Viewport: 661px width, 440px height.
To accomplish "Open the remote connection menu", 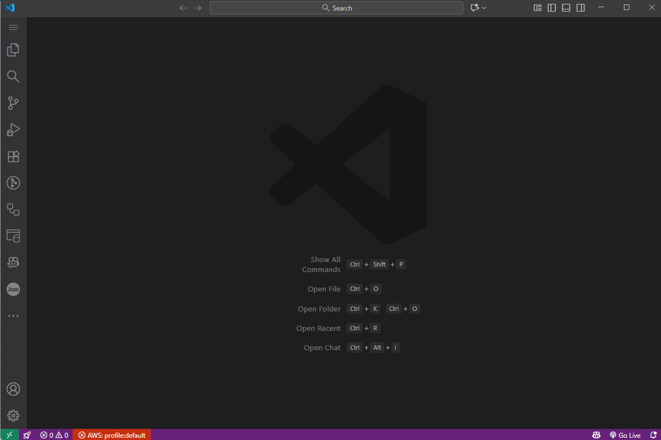I will pyautogui.click(x=9, y=434).
